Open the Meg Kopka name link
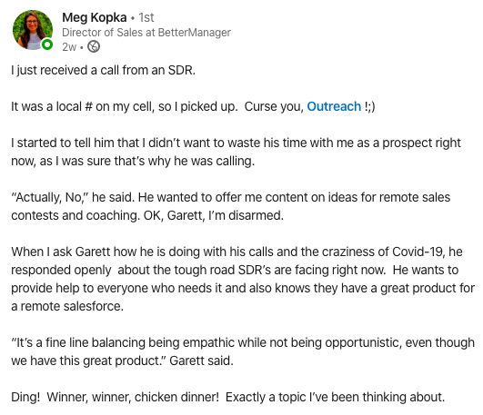Screen dimensions: 483x415 (95, 17)
